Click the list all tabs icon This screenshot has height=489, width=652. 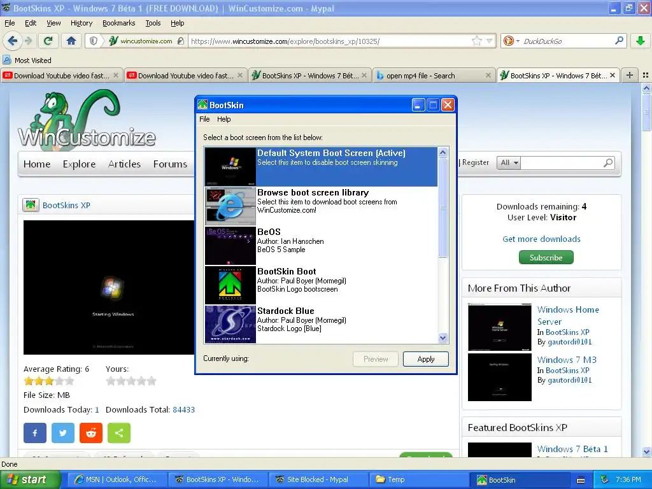pos(646,75)
